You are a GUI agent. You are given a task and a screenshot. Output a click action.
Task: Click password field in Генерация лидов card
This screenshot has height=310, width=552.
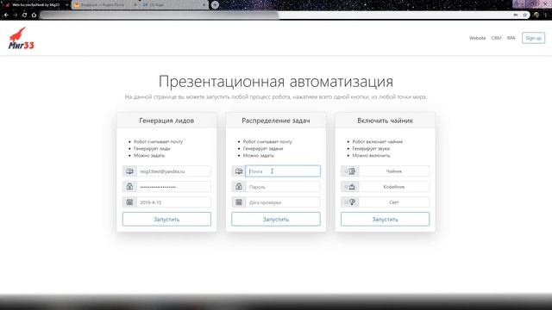tap(174, 187)
